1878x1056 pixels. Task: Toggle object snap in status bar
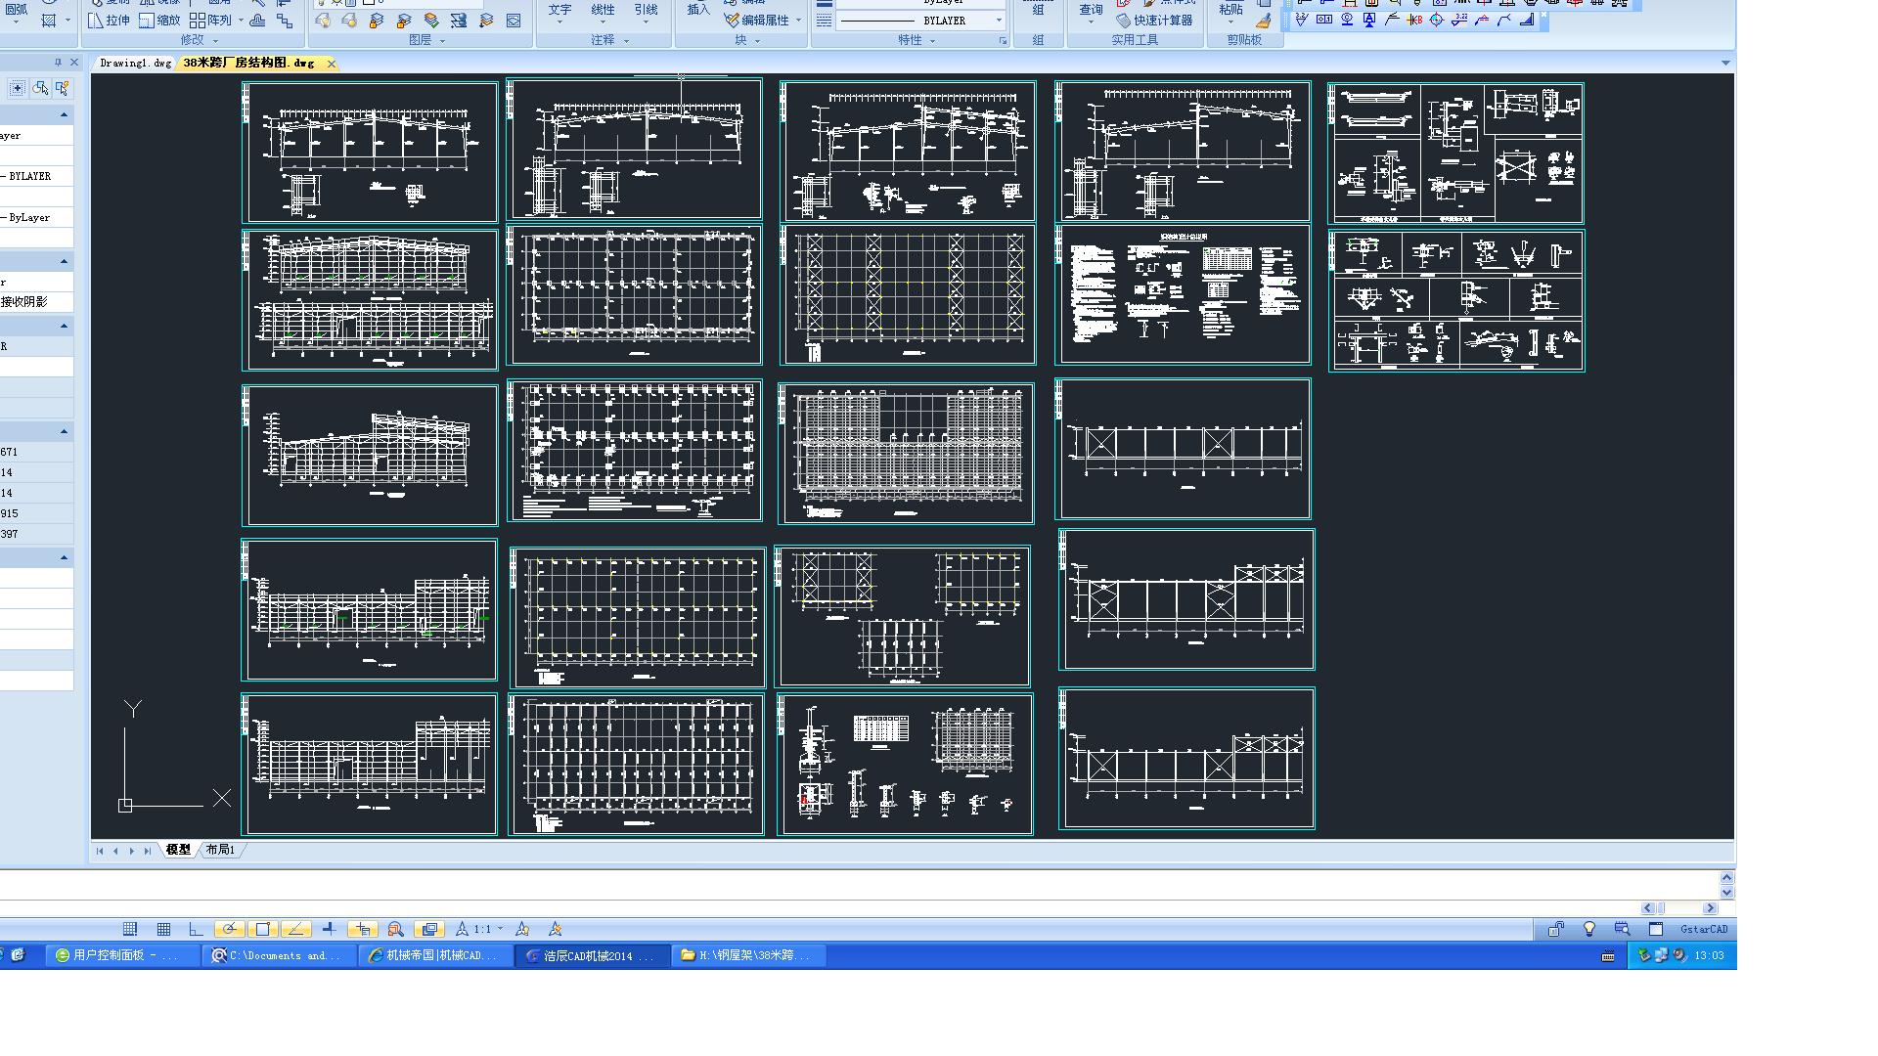tap(262, 929)
